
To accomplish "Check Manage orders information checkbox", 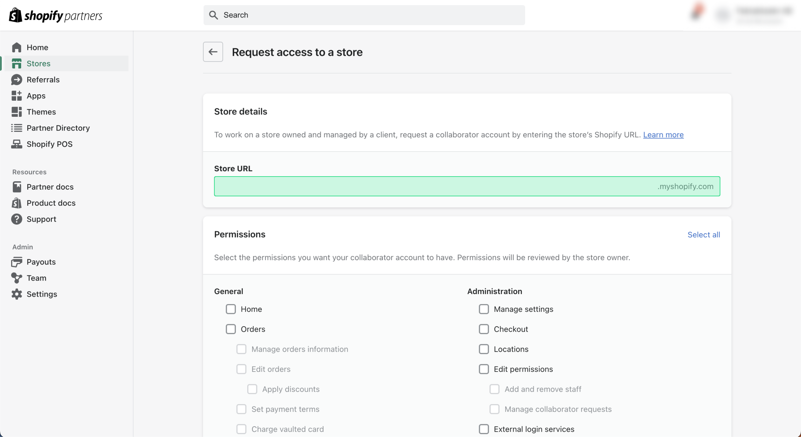I will tap(241, 349).
